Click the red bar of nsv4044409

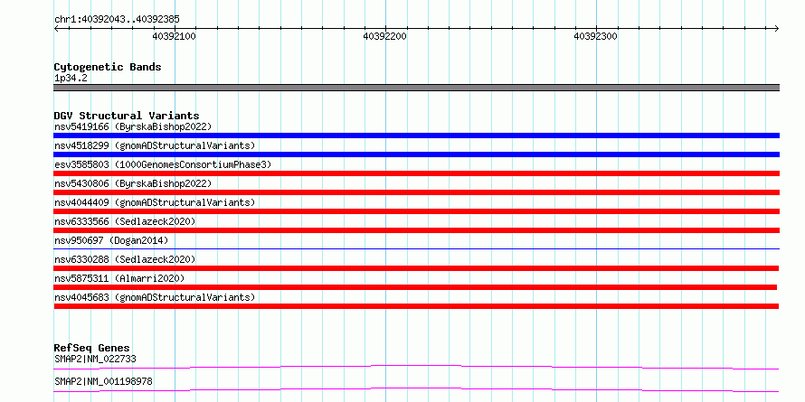coord(416,211)
